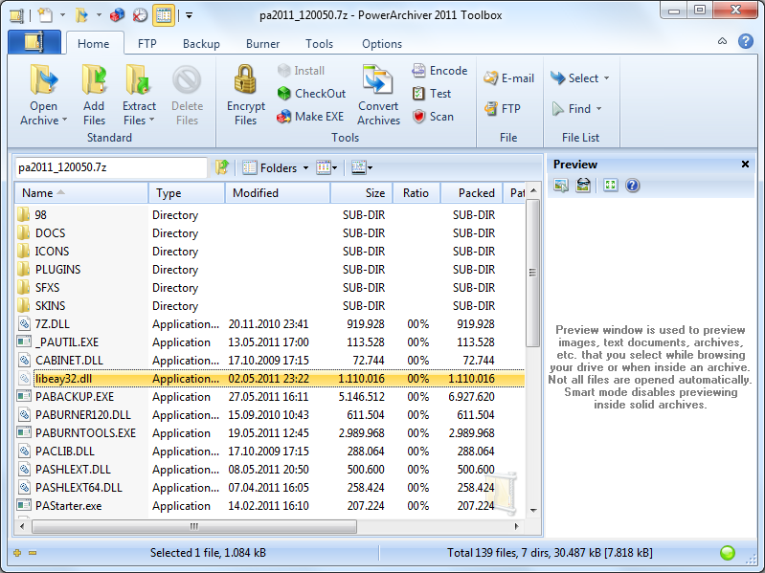Collapse the ribbon with the arrow icon
The width and height of the screenshot is (765, 573).
722,41
